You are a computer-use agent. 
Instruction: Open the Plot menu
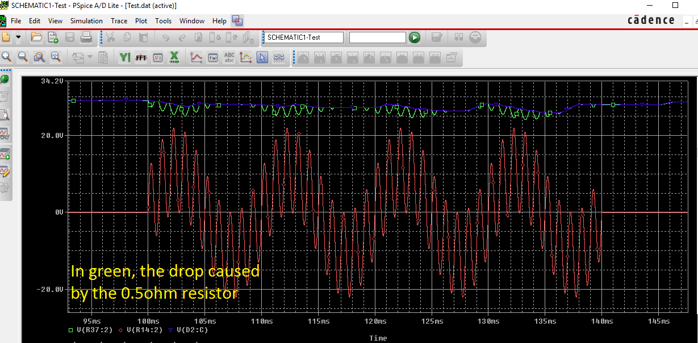(x=141, y=21)
